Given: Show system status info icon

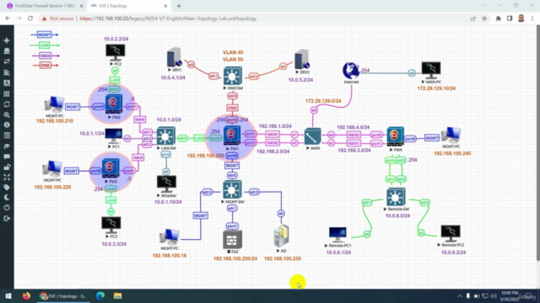Looking at the screenshot, I should (7, 125).
